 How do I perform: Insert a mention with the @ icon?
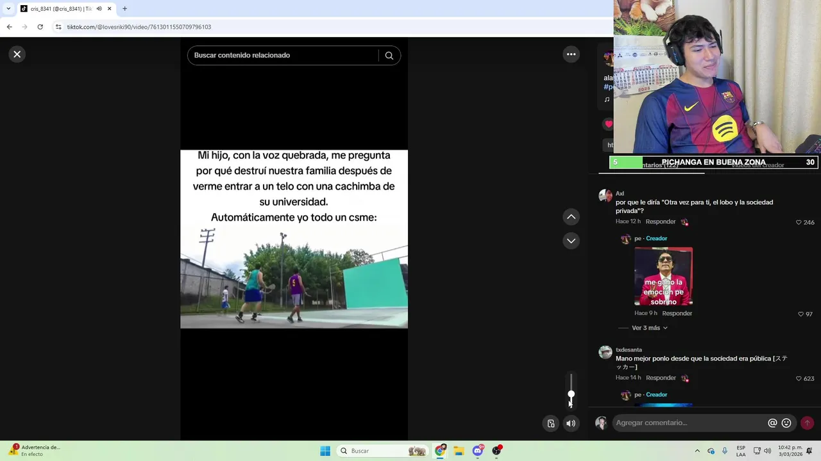772,423
